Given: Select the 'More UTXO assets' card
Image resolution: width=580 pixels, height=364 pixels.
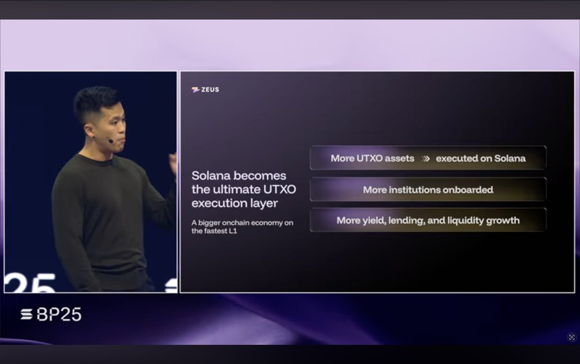Looking at the screenshot, I should point(428,158).
